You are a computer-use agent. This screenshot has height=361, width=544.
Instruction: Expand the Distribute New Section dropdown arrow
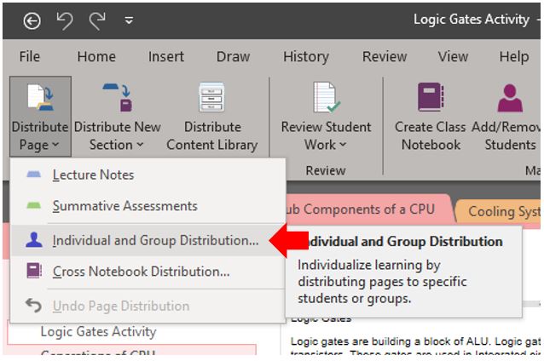pos(140,145)
